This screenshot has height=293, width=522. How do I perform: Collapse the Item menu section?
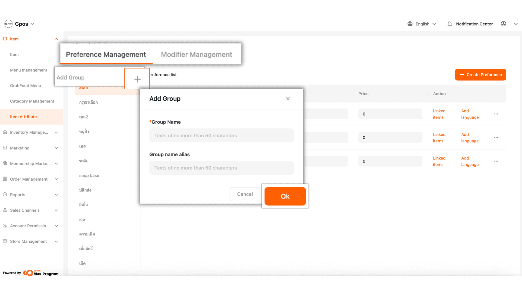(56, 39)
